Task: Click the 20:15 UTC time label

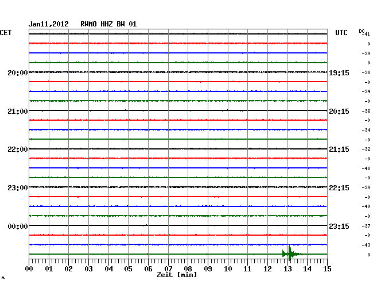Action: pos(339,112)
